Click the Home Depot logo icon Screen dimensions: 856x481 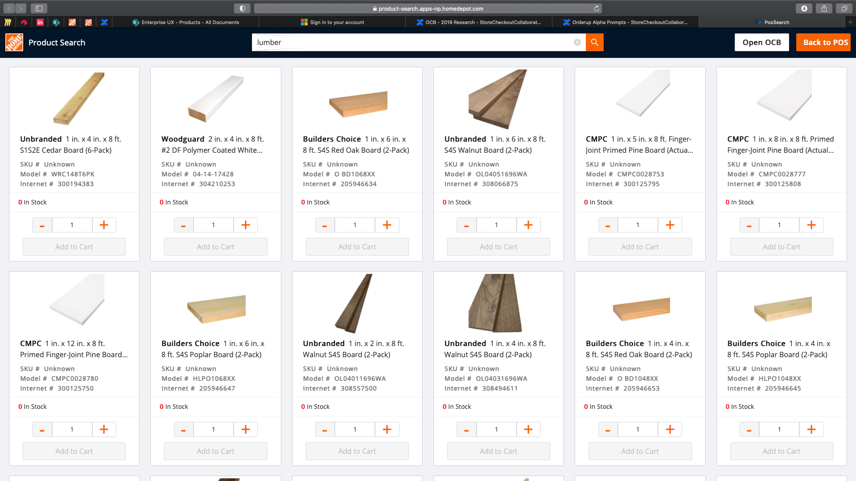[x=14, y=42]
